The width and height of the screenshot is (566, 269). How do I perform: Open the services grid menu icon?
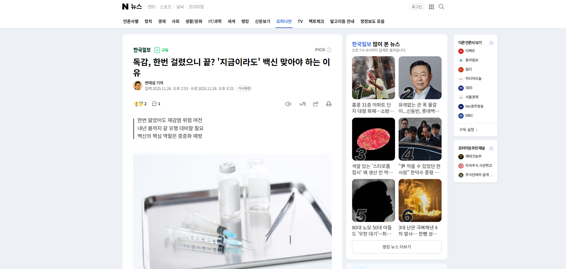pos(431,7)
